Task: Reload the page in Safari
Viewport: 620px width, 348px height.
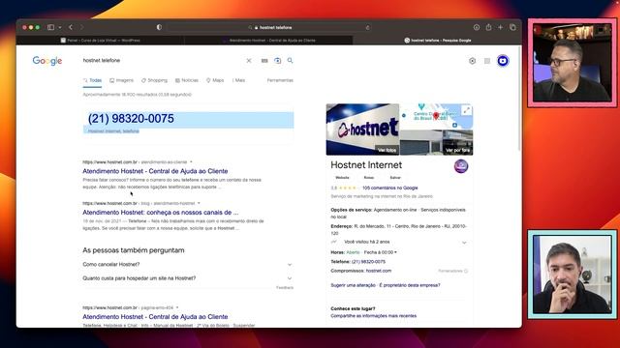Action: tap(368, 28)
